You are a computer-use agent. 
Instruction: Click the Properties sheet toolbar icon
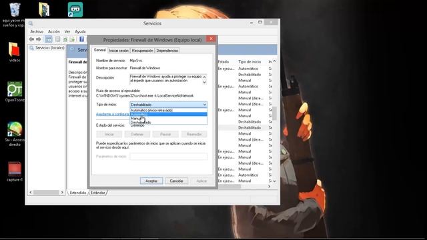[x=58, y=39]
